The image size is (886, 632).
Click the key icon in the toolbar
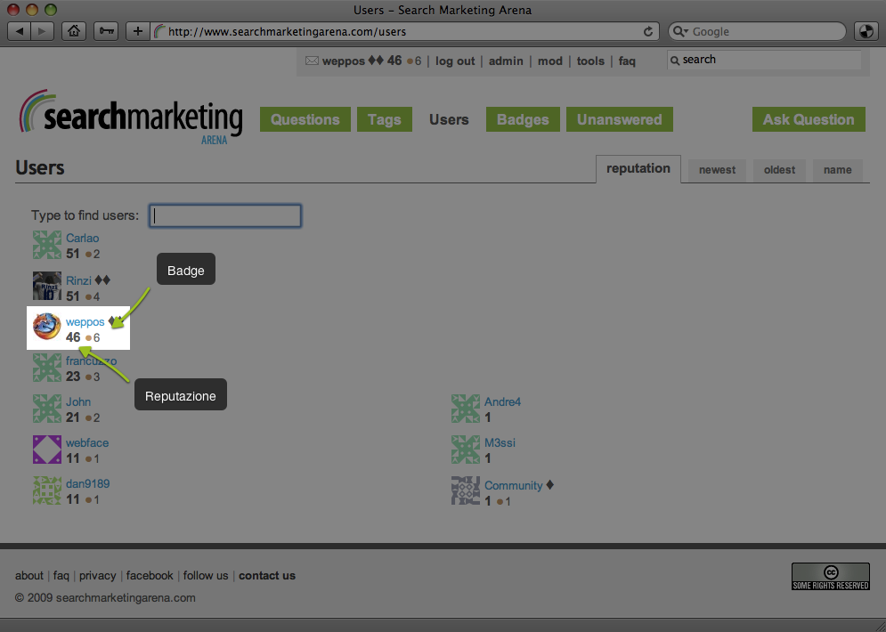106,31
